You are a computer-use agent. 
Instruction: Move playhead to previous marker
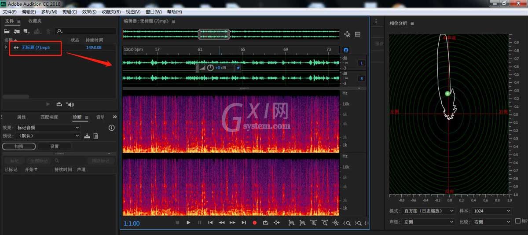tap(210, 223)
